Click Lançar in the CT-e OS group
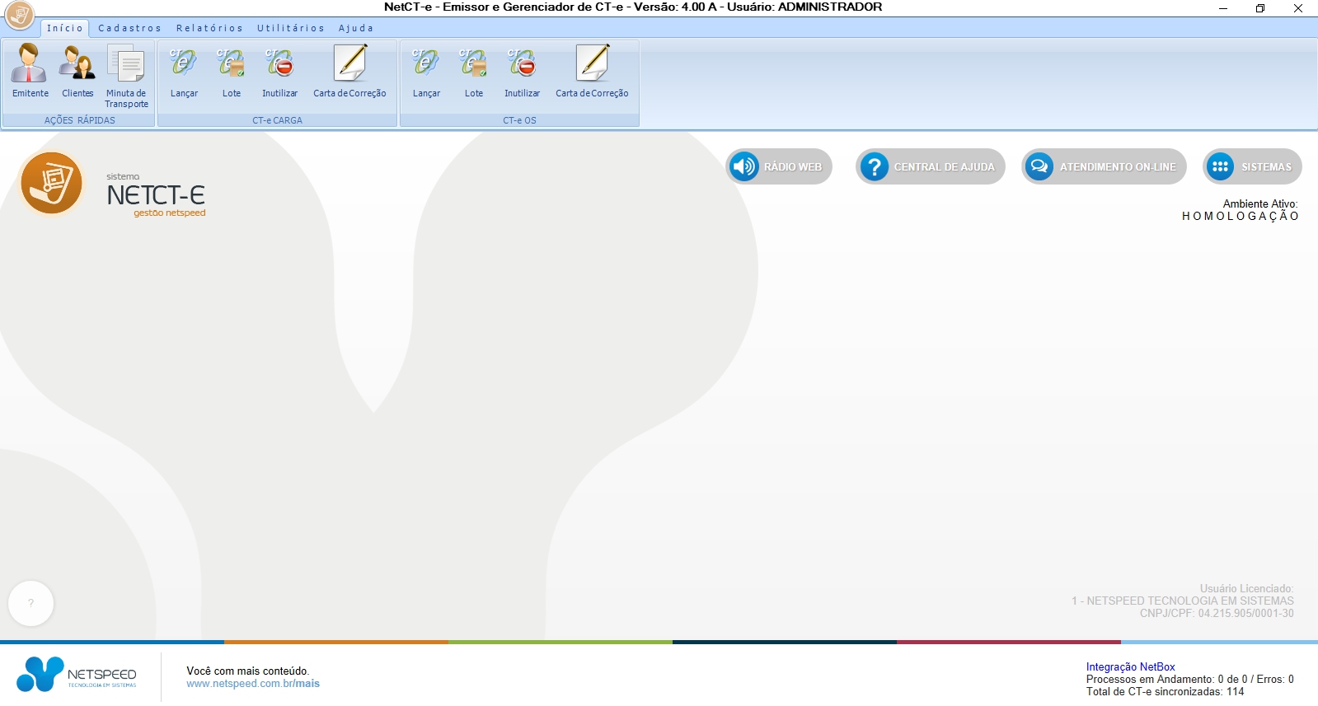This screenshot has height=706, width=1318. pos(426,72)
